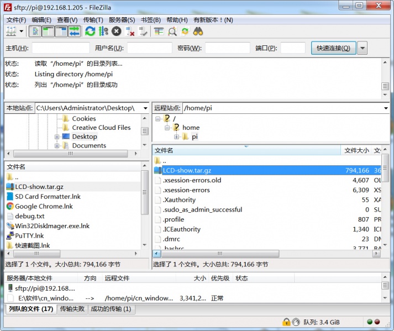This screenshot has width=394, height=331.
Task: Click the synchronized browsing toolbar icon
Action: click(185, 31)
